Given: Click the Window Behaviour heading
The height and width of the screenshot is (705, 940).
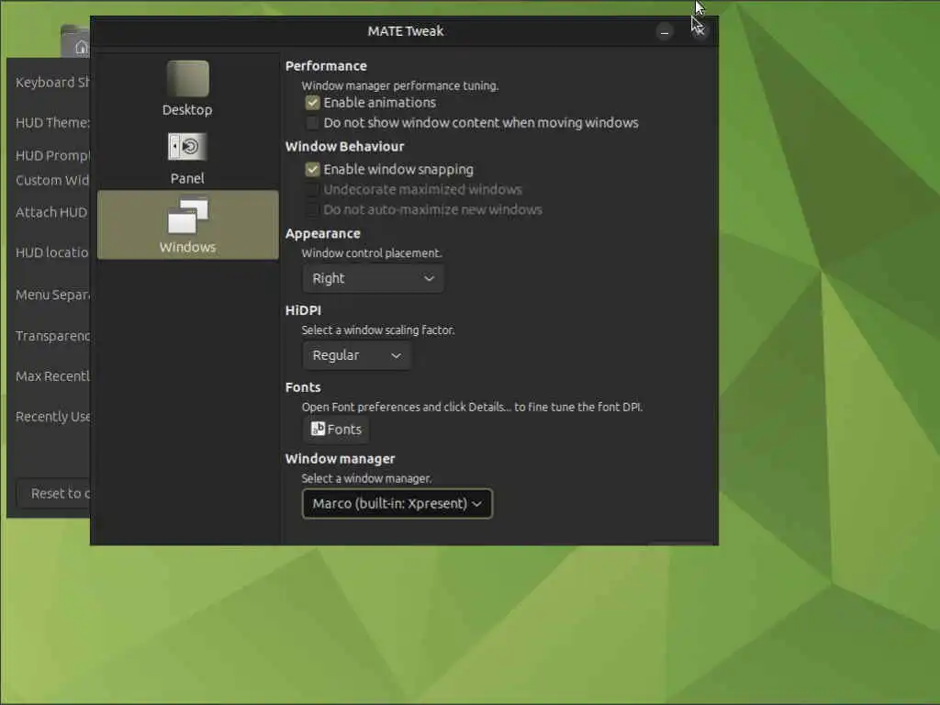Looking at the screenshot, I should pyautogui.click(x=345, y=146).
